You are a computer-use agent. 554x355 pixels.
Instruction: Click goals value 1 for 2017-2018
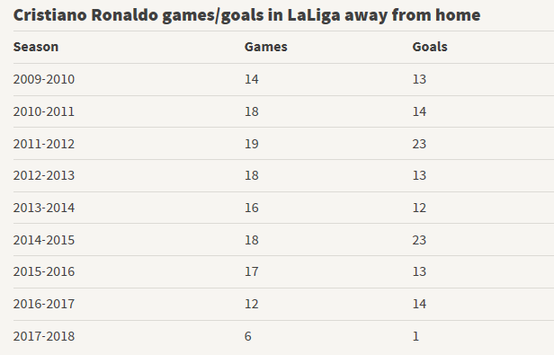[415, 336]
